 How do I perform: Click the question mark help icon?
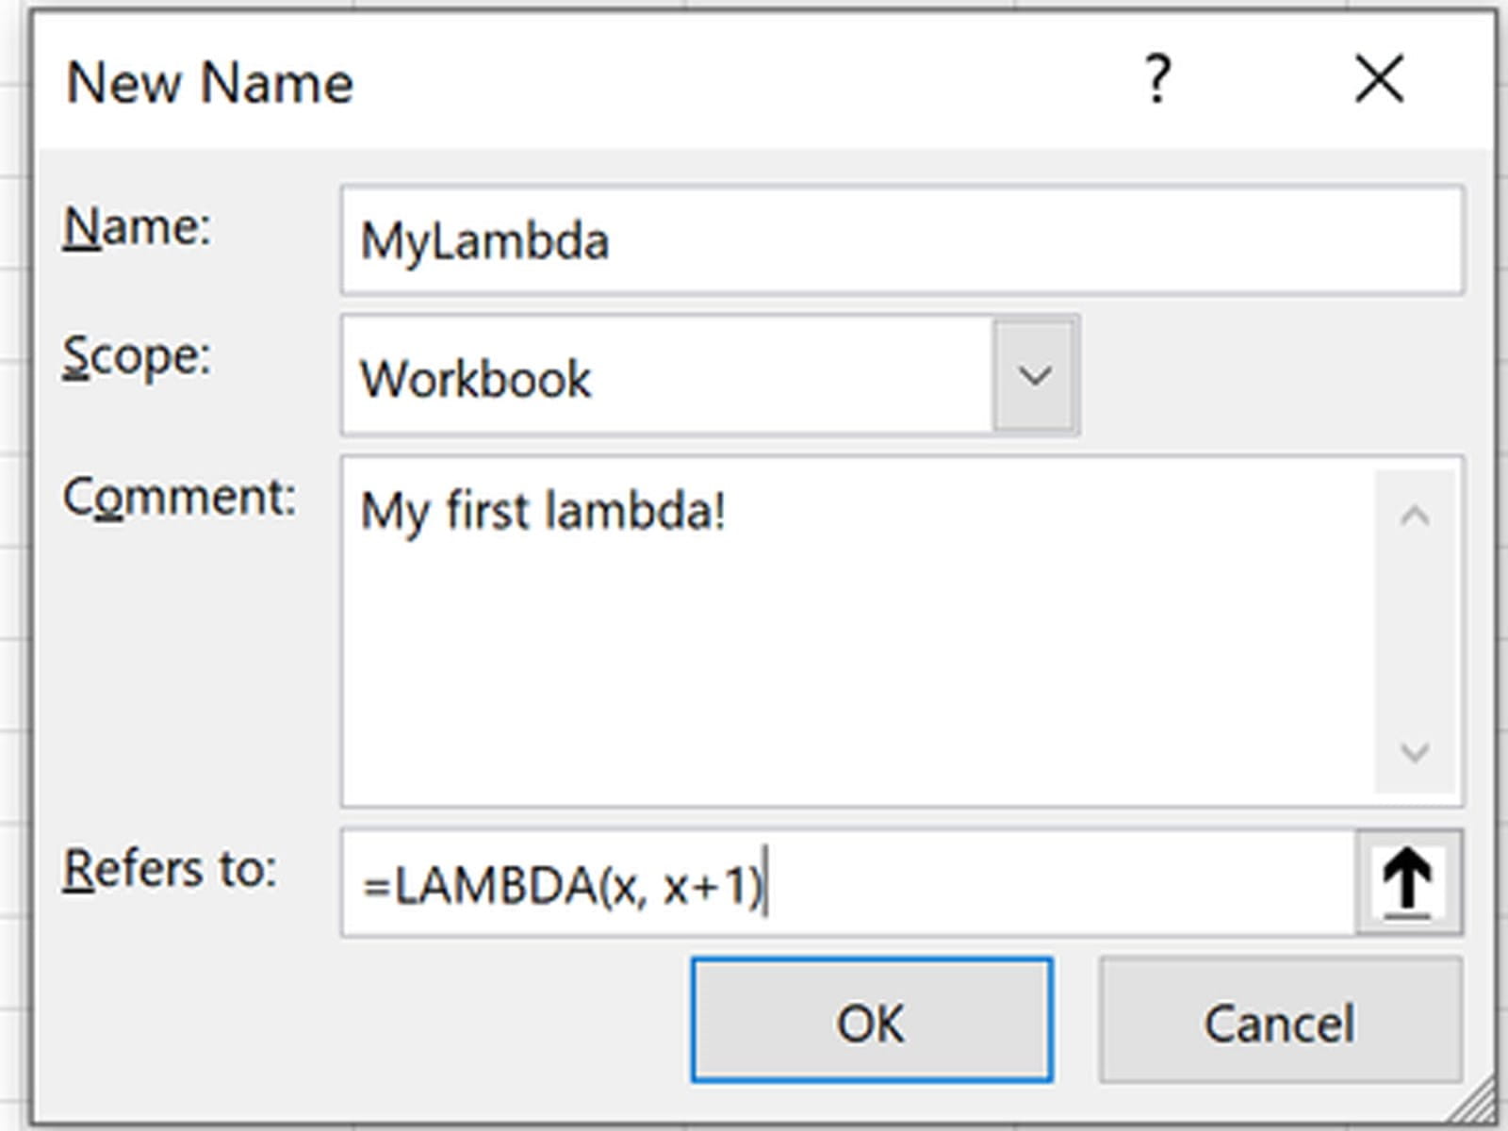(1157, 79)
